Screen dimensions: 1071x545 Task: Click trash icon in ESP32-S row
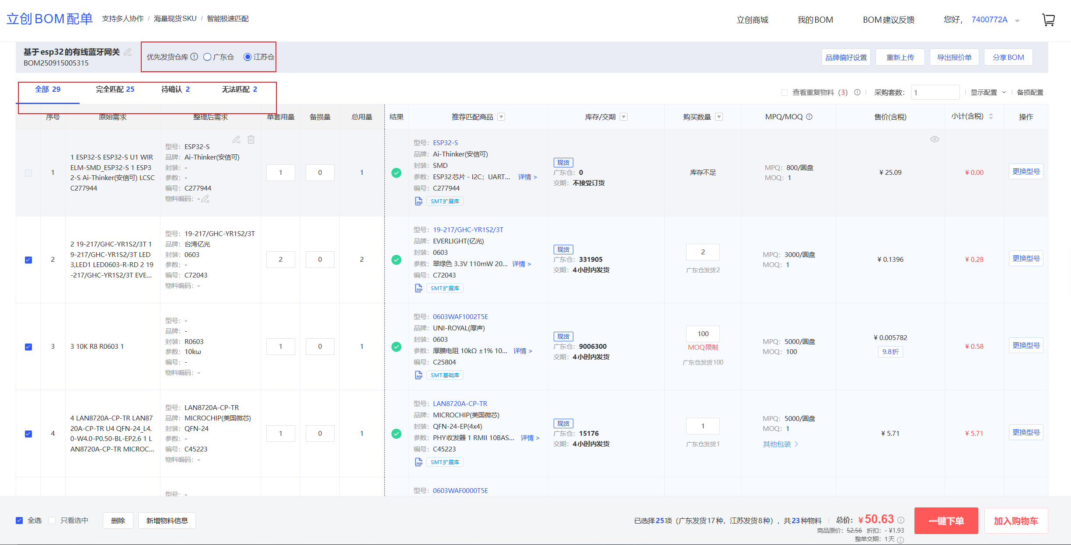click(x=251, y=139)
